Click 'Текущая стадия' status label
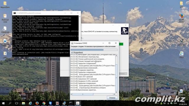Image resolution: width=189 pixels, height=106 pixels. point(93,47)
